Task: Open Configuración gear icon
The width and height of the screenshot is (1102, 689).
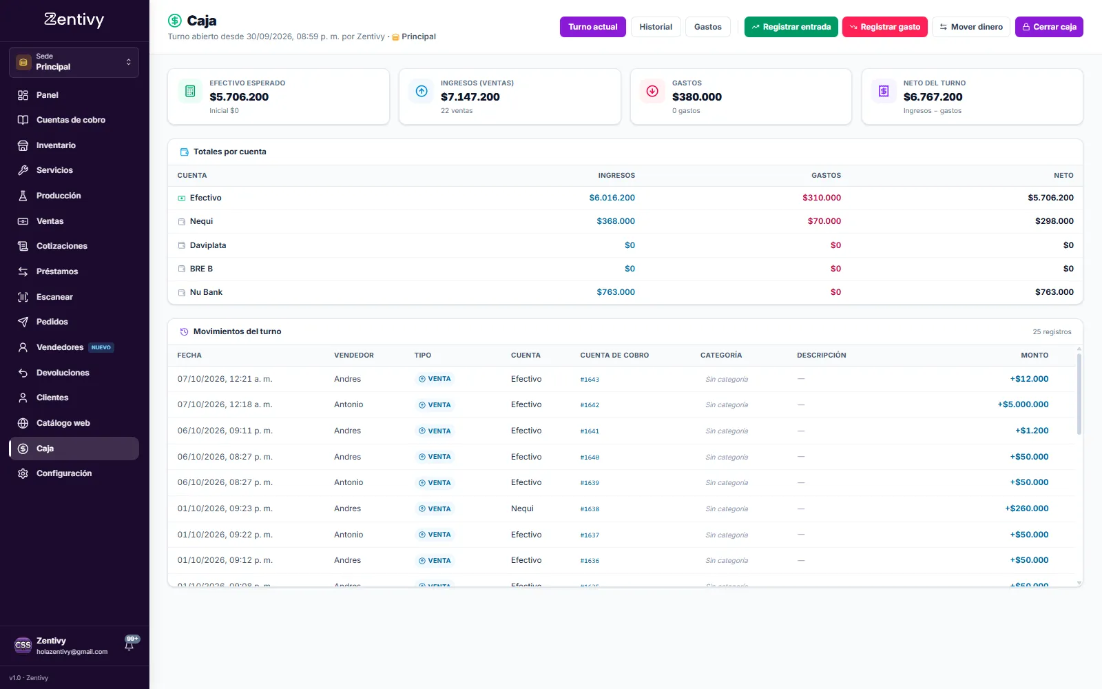Action: pyautogui.click(x=23, y=473)
